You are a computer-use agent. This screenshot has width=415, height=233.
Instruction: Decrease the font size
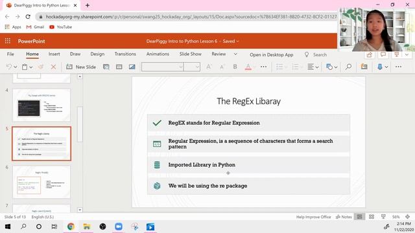pyautogui.click(x=222, y=67)
